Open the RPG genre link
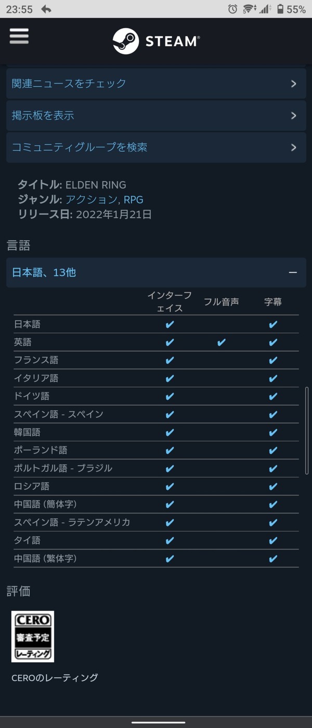Image resolution: width=312 pixels, height=728 pixels. tap(133, 200)
